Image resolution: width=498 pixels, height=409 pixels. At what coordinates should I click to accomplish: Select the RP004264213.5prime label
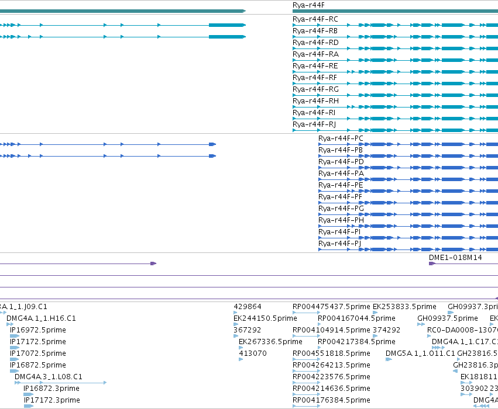pyautogui.click(x=331, y=365)
